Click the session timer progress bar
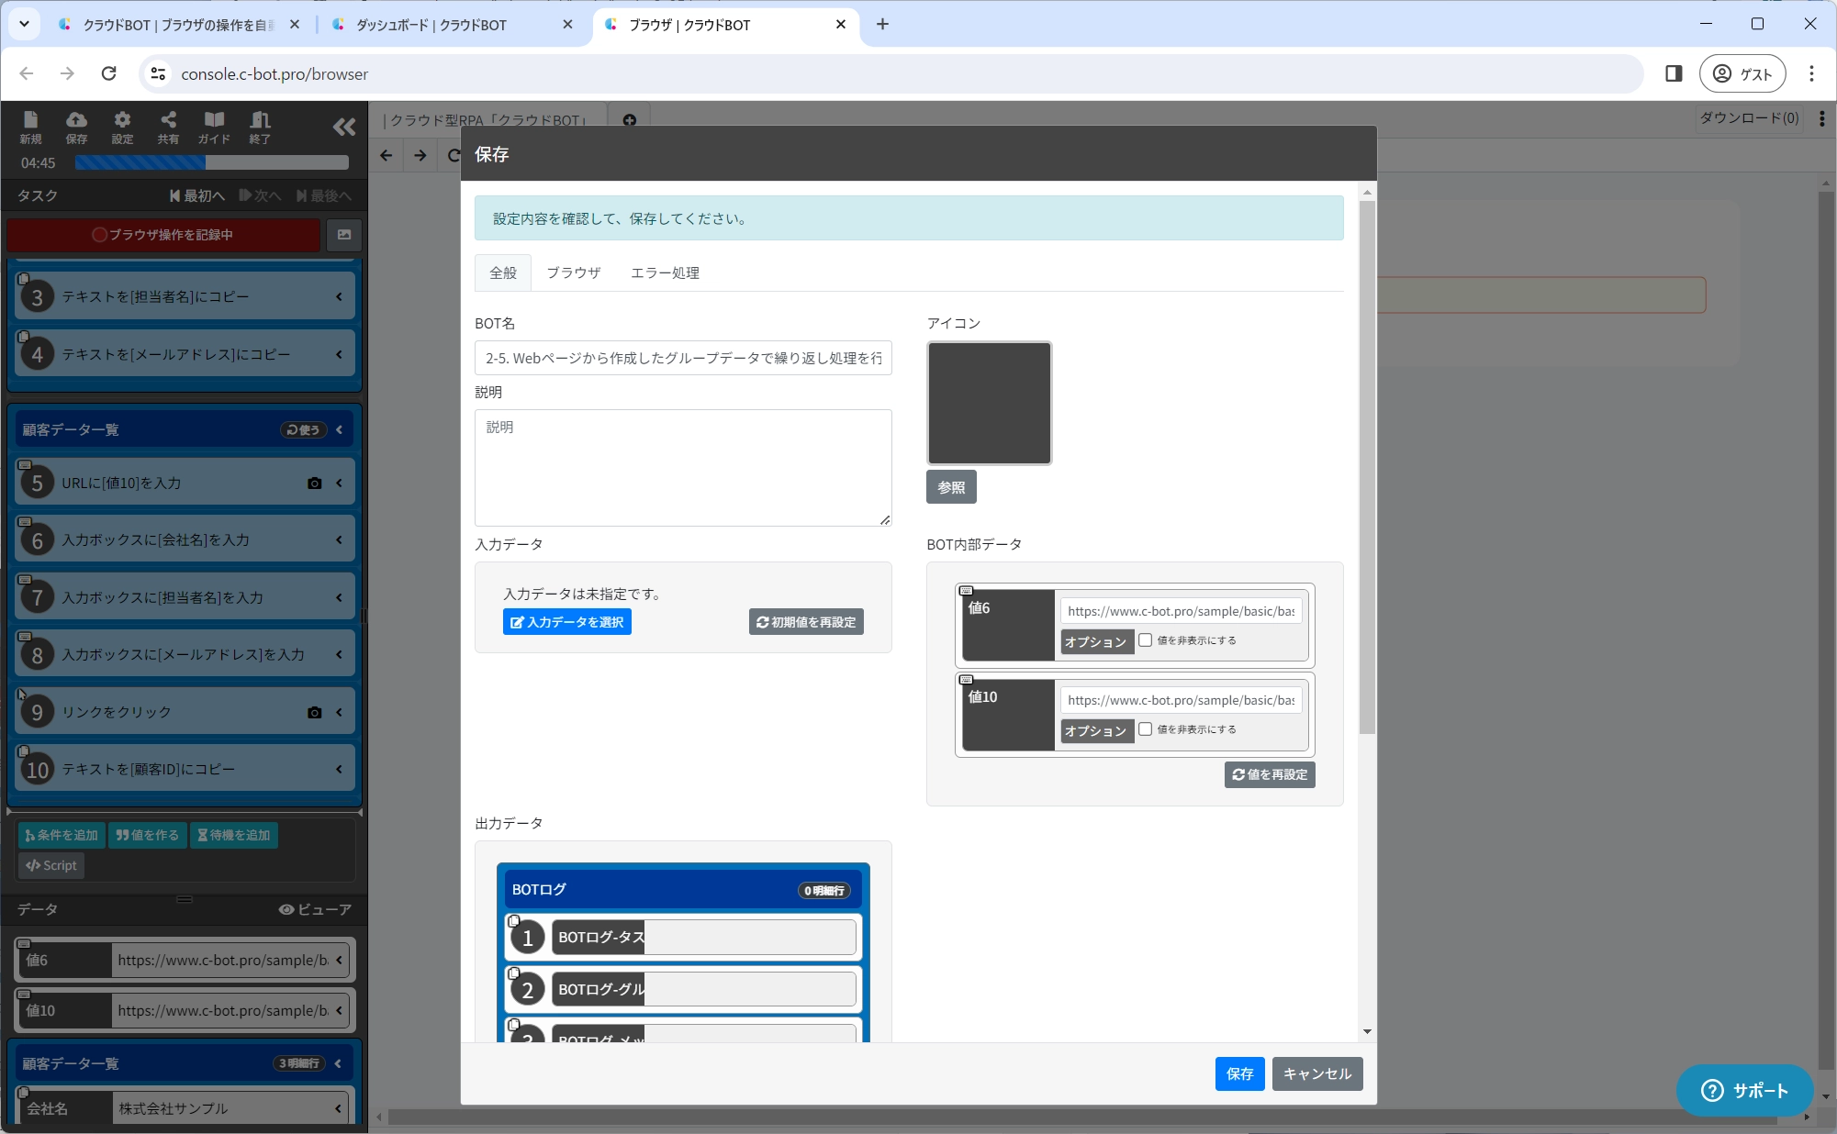Viewport: 1837px width, 1134px height. tap(211, 162)
